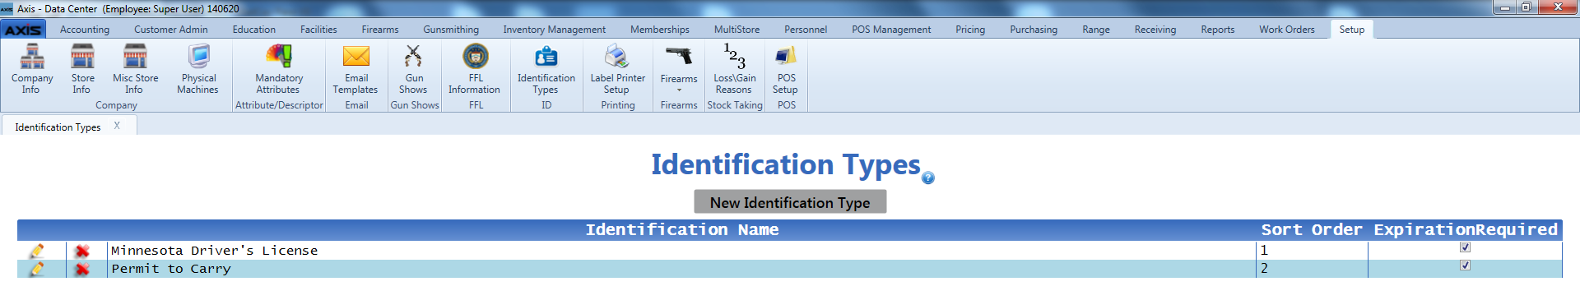Image resolution: width=1580 pixels, height=300 pixels.
Task: Open the Gunsmithing ribbon tab
Action: (451, 30)
